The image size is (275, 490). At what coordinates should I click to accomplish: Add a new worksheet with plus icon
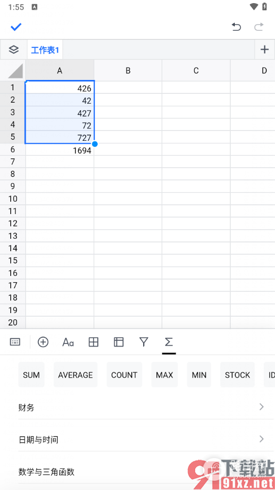[x=264, y=50]
